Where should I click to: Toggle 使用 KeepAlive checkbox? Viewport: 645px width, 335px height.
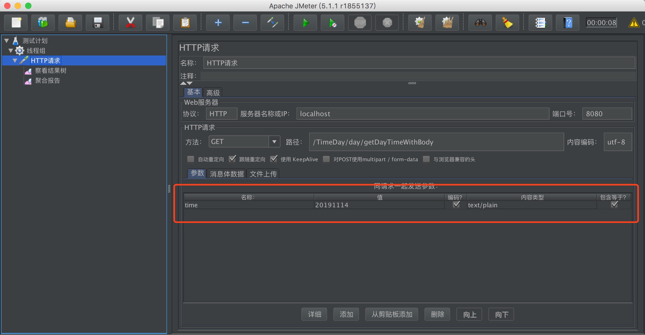click(274, 159)
